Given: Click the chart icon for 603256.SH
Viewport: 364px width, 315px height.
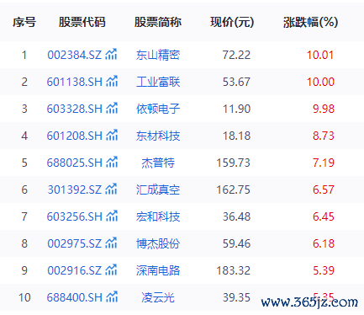Looking at the screenshot, I should [x=112, y=216].
